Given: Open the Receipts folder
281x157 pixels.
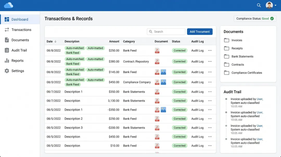Looking at the screenshot, I should pyautogui.click(x=233, y=48).
